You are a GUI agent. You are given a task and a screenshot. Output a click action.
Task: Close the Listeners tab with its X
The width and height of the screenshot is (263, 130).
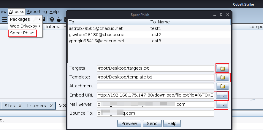tap(51, 105)
